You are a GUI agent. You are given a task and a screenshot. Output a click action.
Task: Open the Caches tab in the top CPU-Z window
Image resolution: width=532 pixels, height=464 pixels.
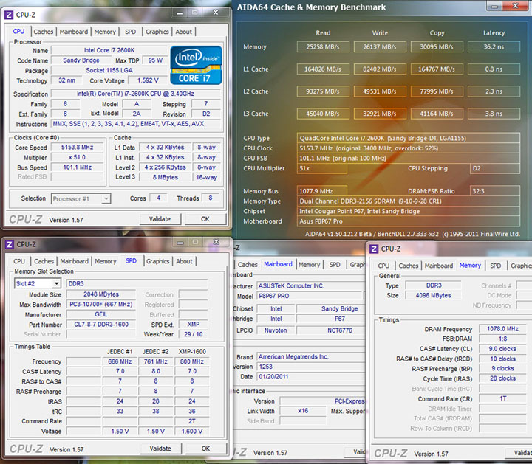(x=44, y=32)
